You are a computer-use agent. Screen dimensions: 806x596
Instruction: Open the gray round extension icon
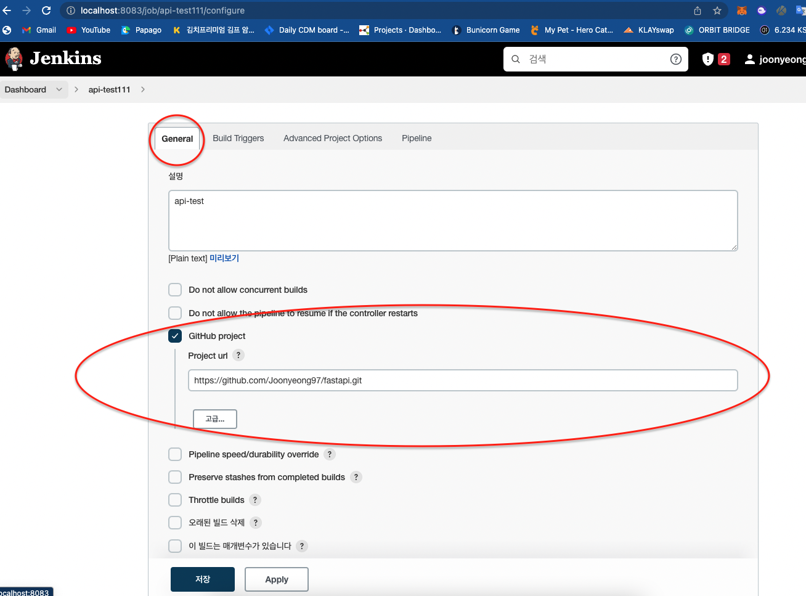pyautogui.click(x=781, y=10)
